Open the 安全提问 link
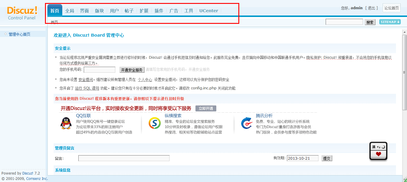This screenshot has width=407, height=182. (x=86, y=80)
